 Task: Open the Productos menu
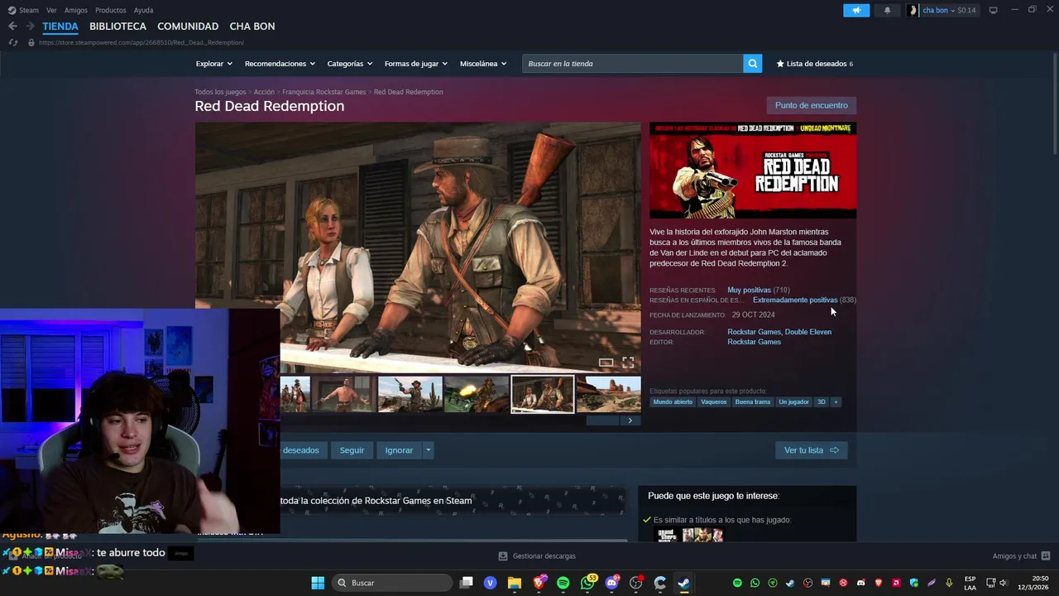111,10
